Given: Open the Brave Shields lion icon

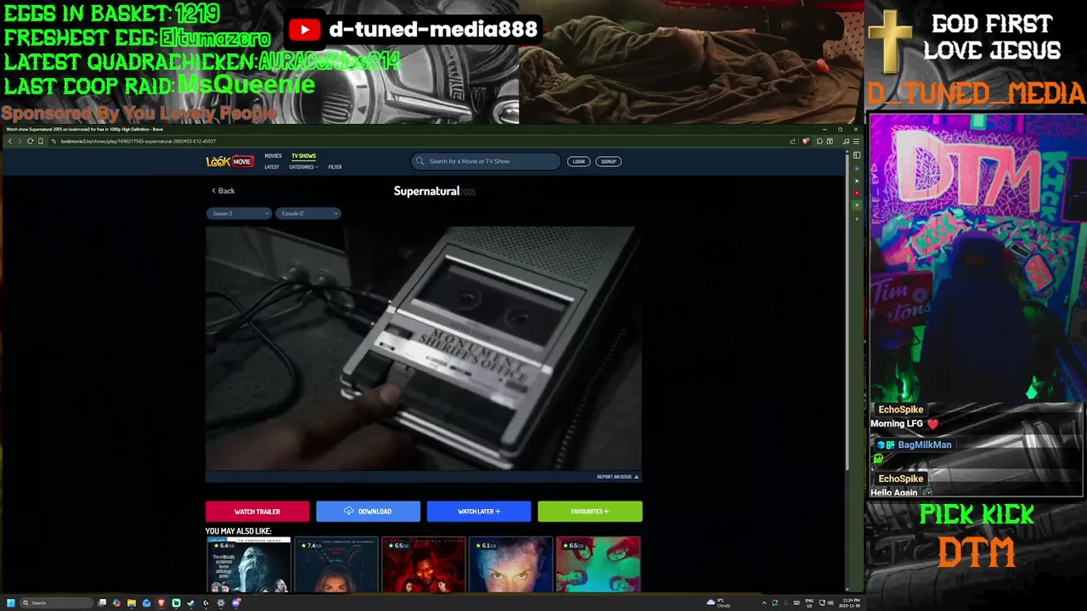Looking at the screenshot, I should [806, 141].
